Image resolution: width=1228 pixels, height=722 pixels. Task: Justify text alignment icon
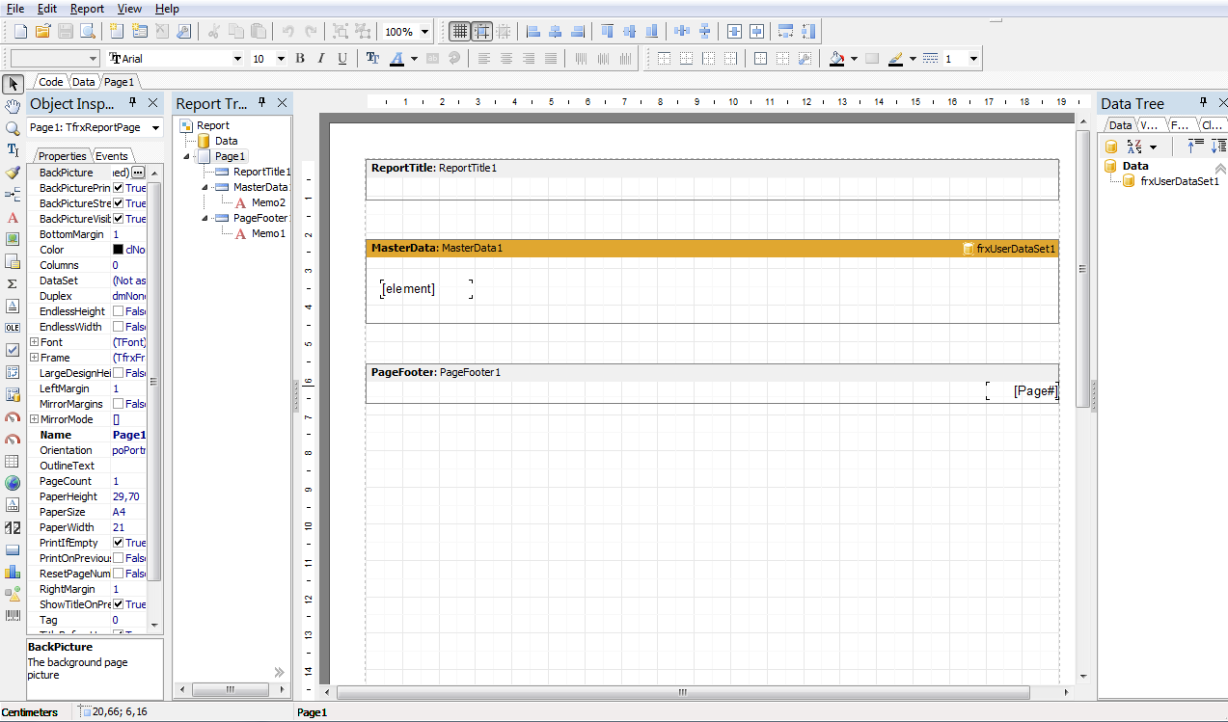point(551,59)
